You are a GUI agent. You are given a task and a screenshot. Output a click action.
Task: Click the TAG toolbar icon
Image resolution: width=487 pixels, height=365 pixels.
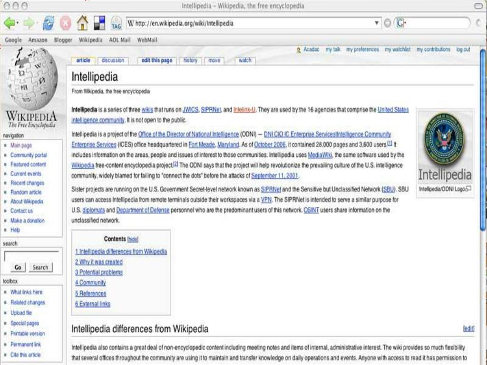click(x=116, y=24)
